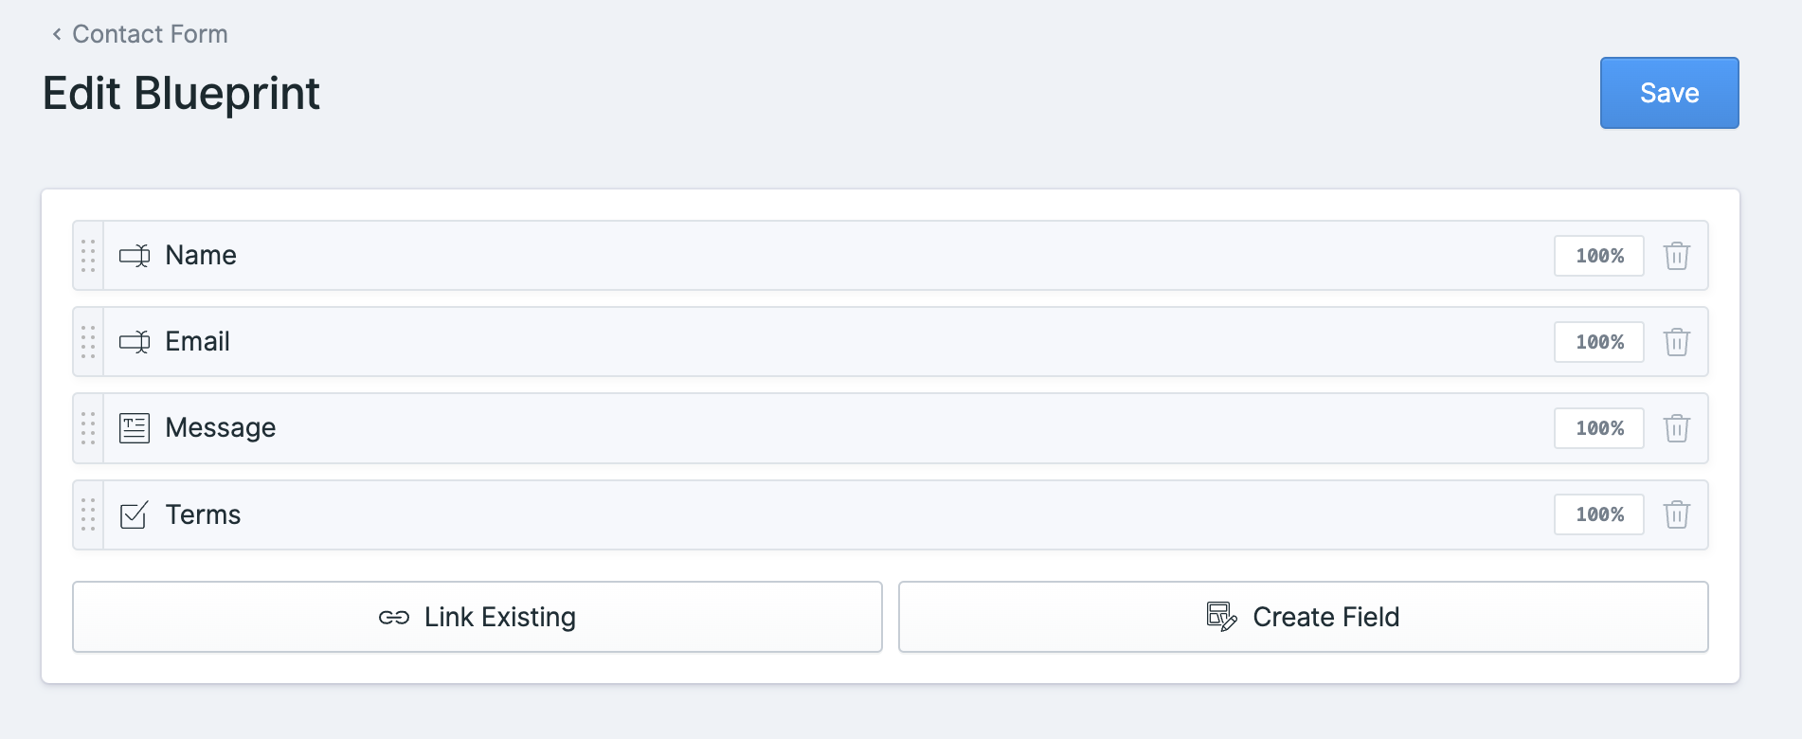Viewport: 1802px width, 739px height.
Task: Open the width selector for the Name field
Action: [1598, 255]
